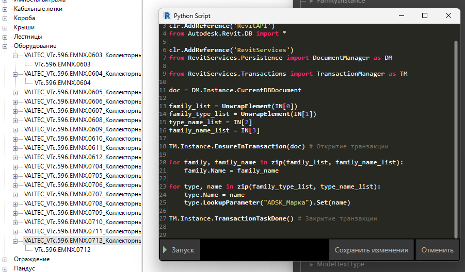Click 'type.Name = name' code line
465x272 pixels.
point(214,195)
